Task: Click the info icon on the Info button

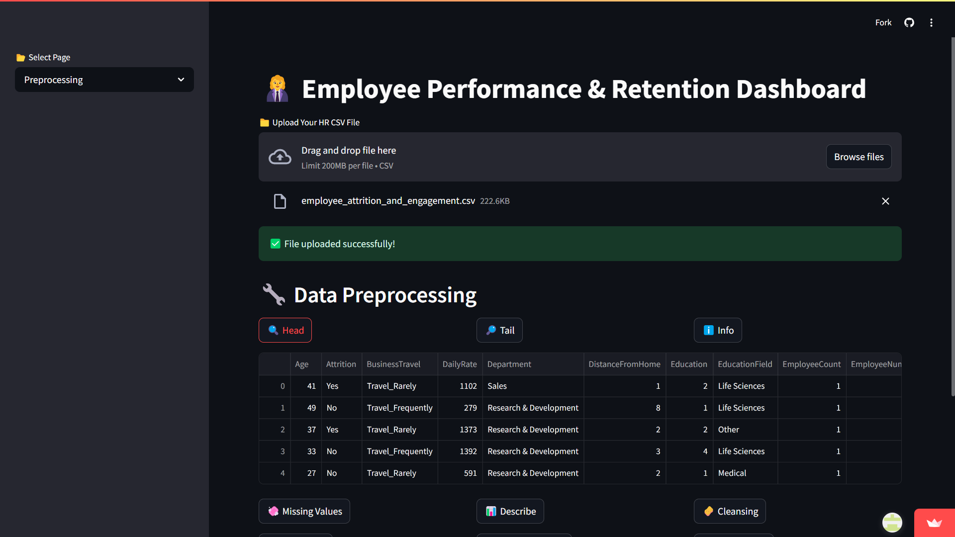Action: coord(708,330)
